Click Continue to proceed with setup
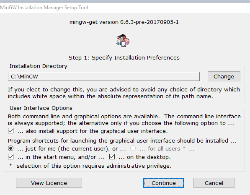The height and width of the screenshot is (195, 250). pyautogui.click(x=164, y=183)
